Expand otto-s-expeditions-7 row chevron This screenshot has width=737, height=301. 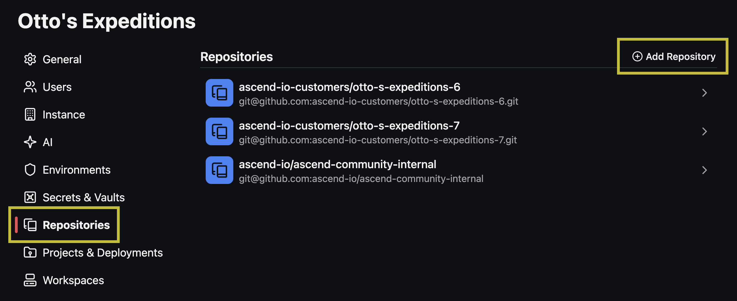(704, 131)
